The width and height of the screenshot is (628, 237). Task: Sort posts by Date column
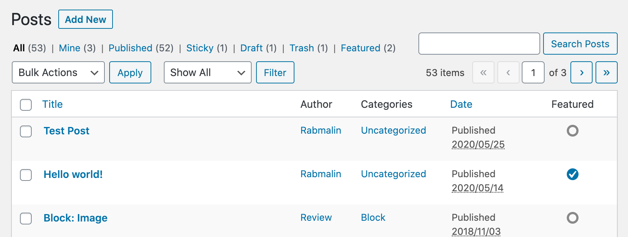point(461,104)
